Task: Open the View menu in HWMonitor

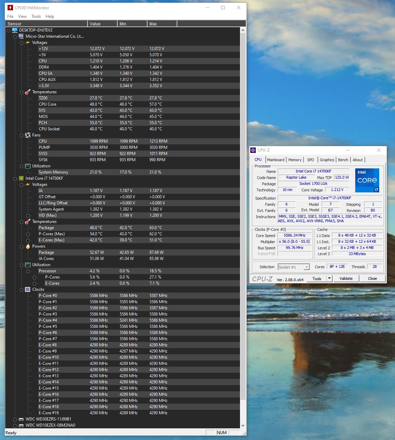Action: [22, 16]
